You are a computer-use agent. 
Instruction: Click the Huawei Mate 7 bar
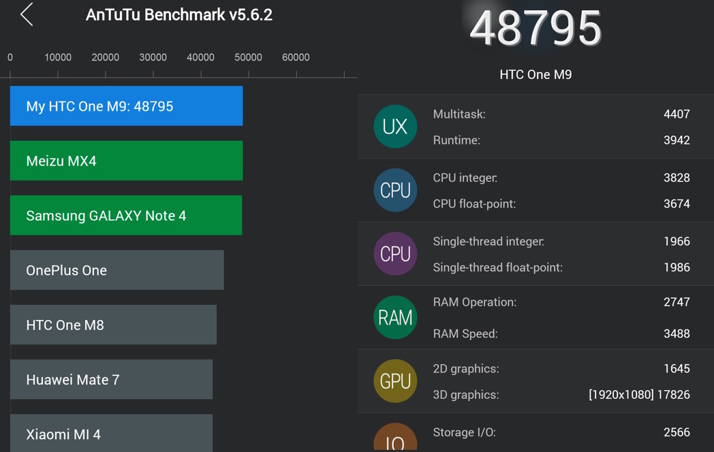[x=111, y=379]
